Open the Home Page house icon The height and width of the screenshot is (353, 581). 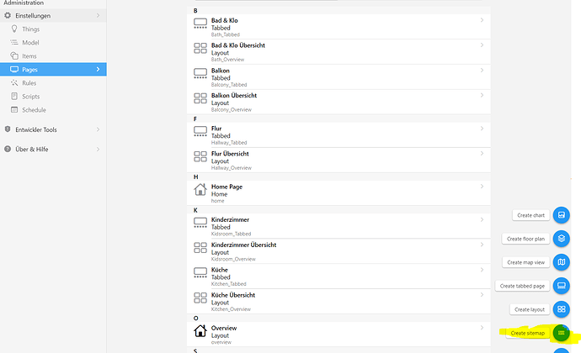tap(200, 191)
